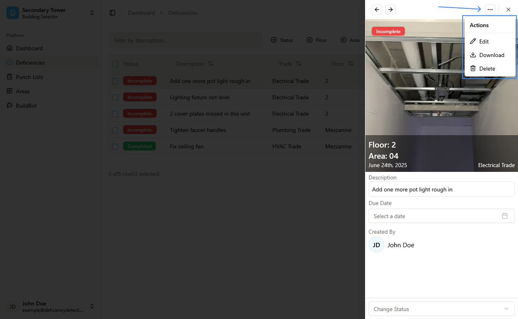Open the Area filter button

pyautogui.click(x=350, y=40)
